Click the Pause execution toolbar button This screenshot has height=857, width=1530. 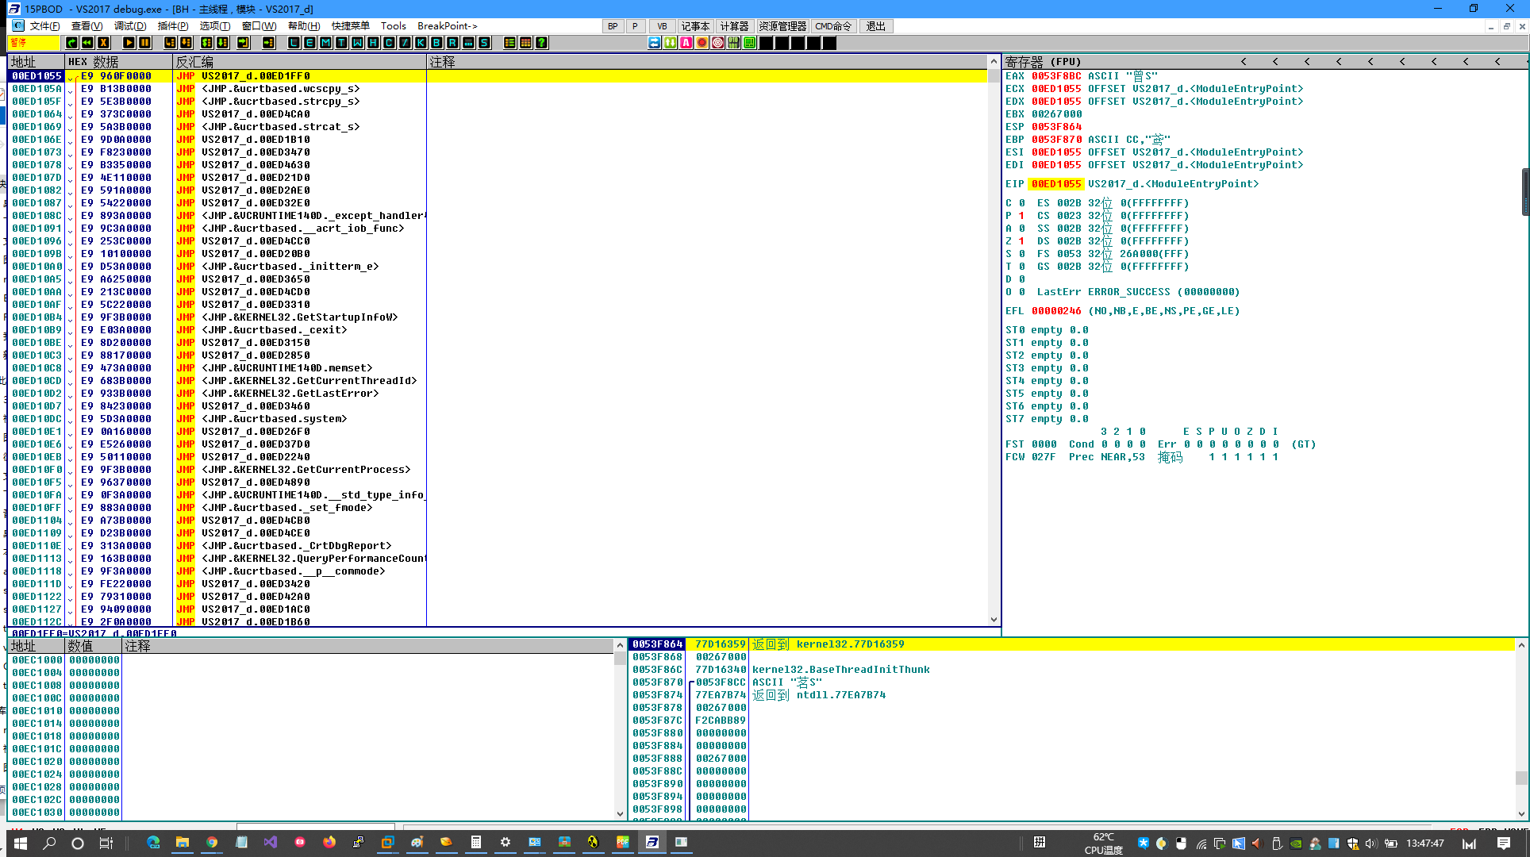point(144,43)
